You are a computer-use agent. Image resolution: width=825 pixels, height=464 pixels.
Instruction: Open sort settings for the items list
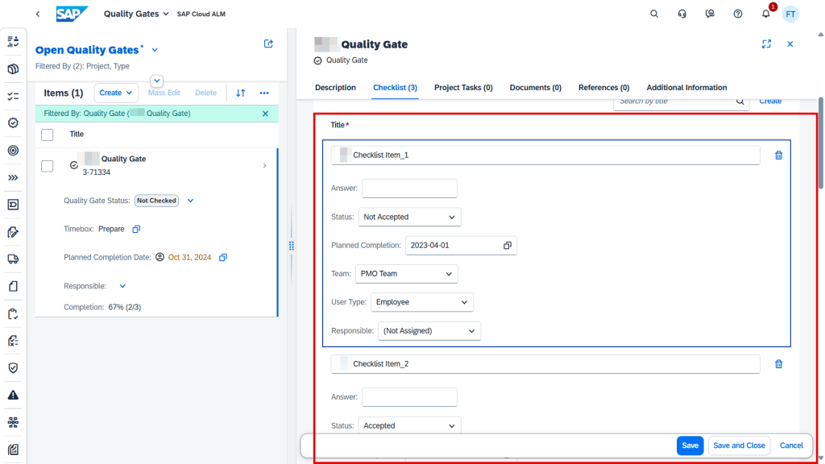click(240, 93)
